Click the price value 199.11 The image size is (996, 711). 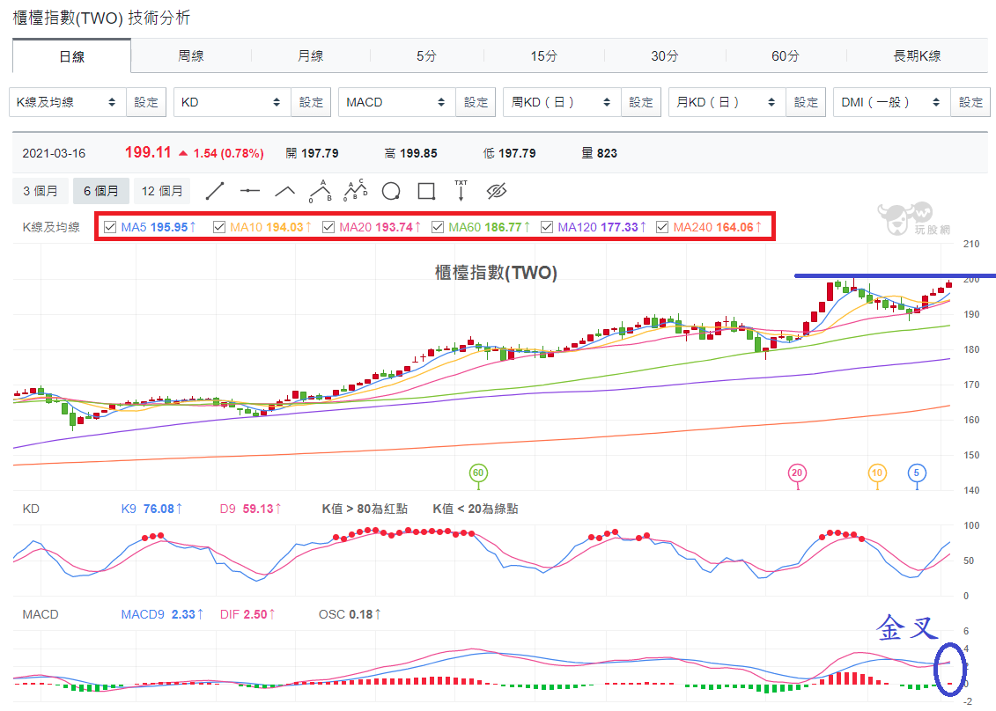[148, 152]
